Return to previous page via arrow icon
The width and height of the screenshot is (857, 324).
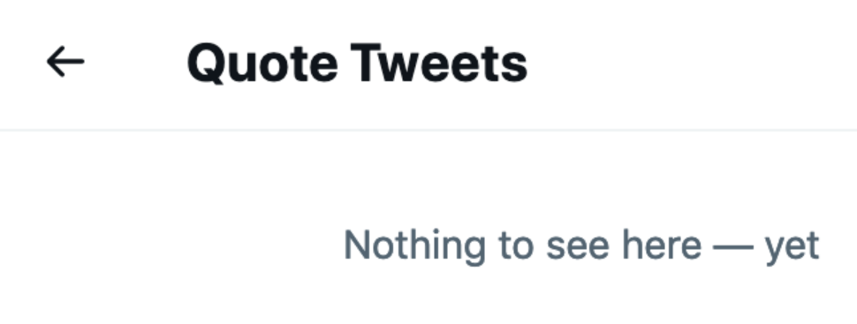click(65, 61)
